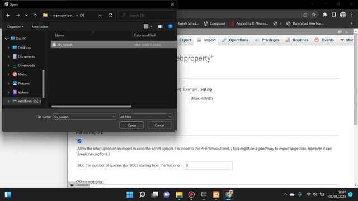The width and height of the screenshot is (358, 201).
Task: Sort files by Date modified column
Action: click(x=145, y=35)
